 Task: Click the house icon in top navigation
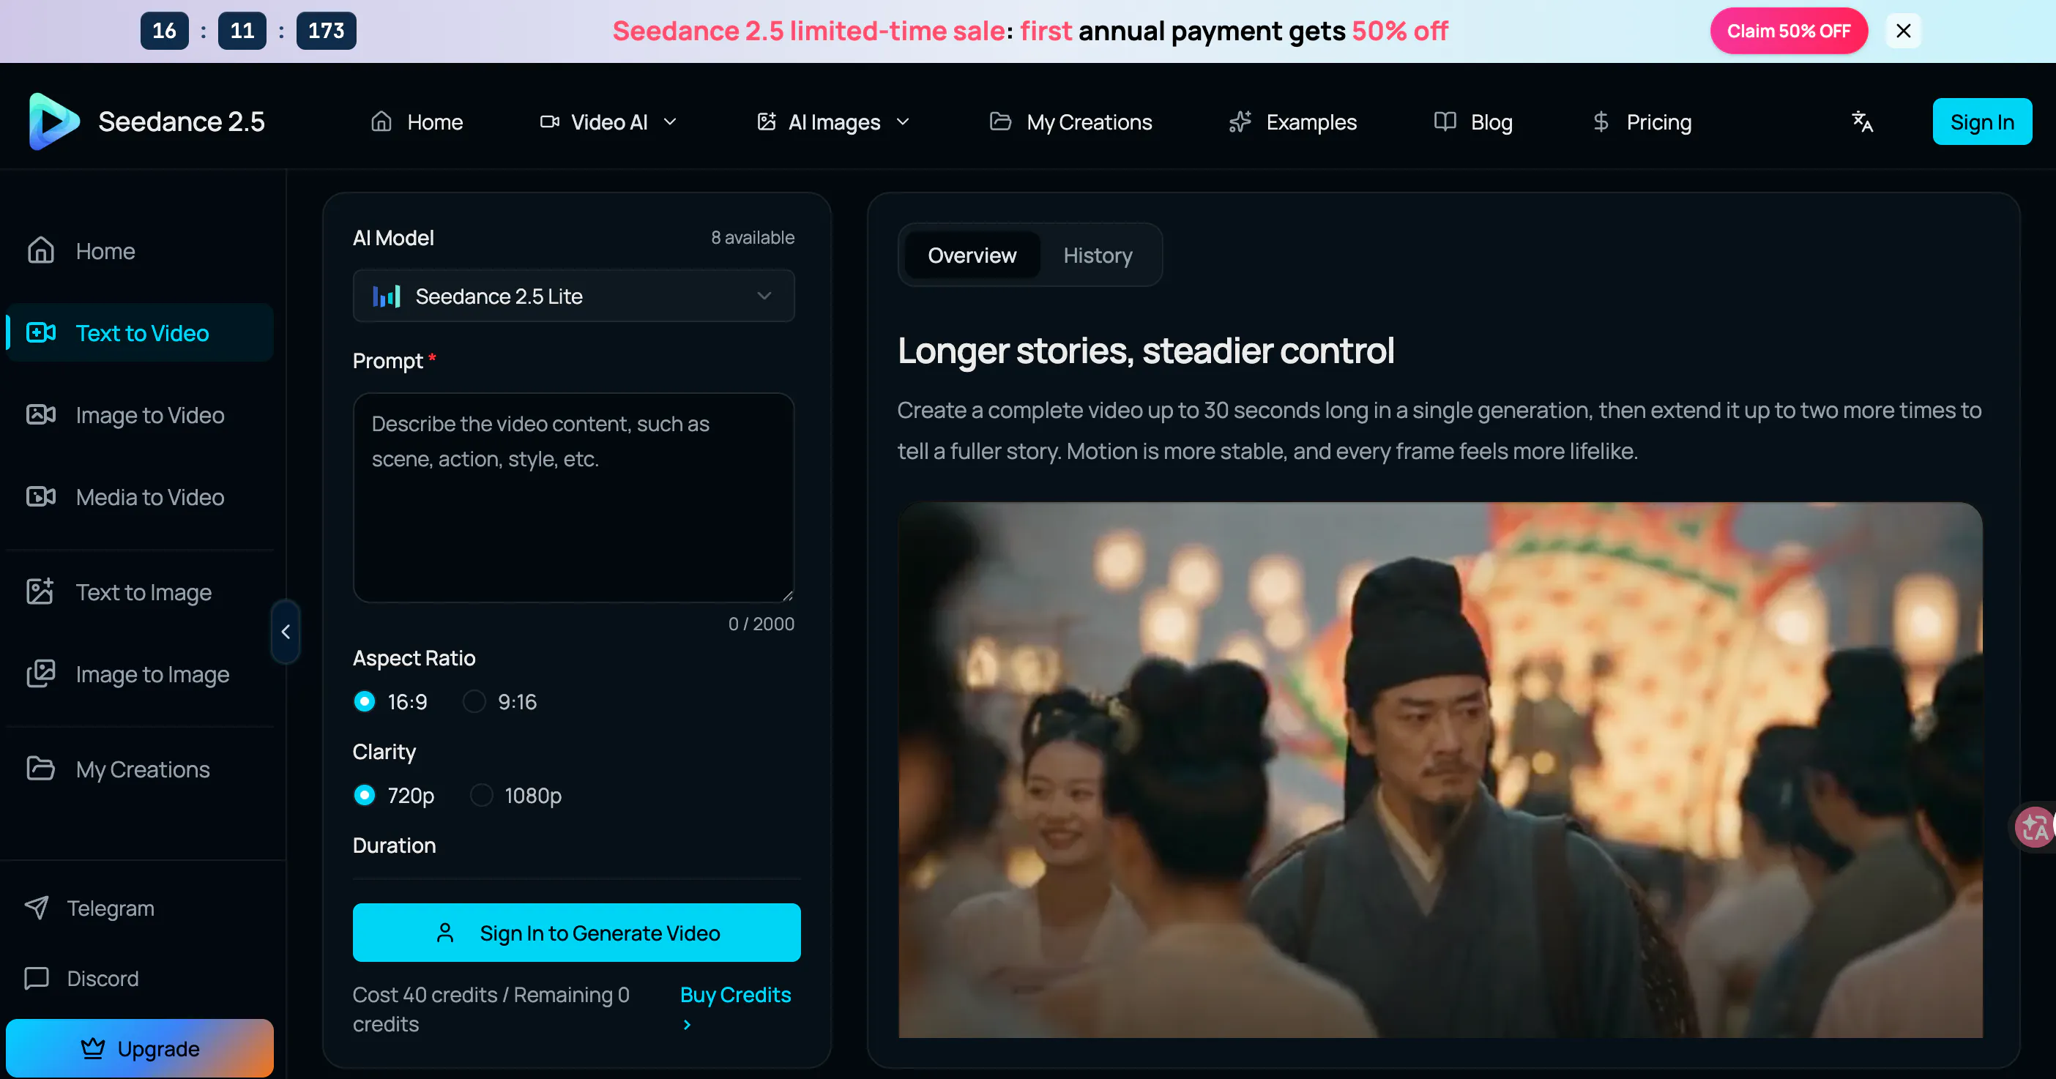(x=381, y=122)
